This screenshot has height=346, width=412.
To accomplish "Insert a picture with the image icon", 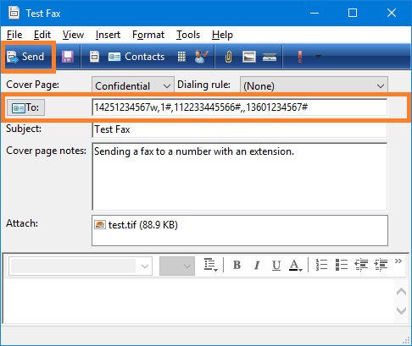I will [x=249, y=57].
